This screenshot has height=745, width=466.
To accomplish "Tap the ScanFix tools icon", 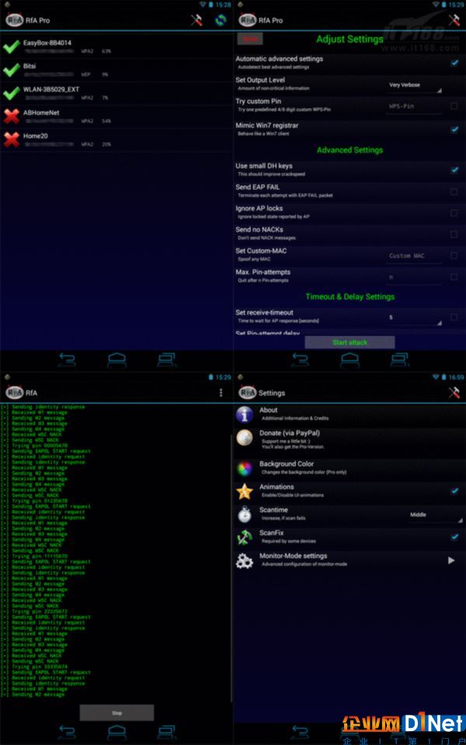I will (245, 537).
